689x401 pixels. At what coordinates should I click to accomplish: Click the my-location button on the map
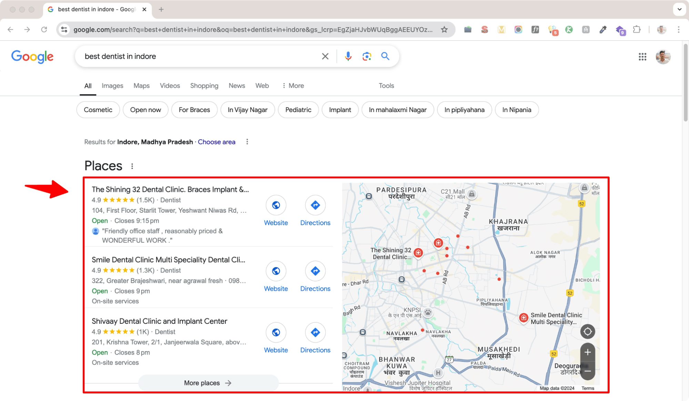(588, 331)
